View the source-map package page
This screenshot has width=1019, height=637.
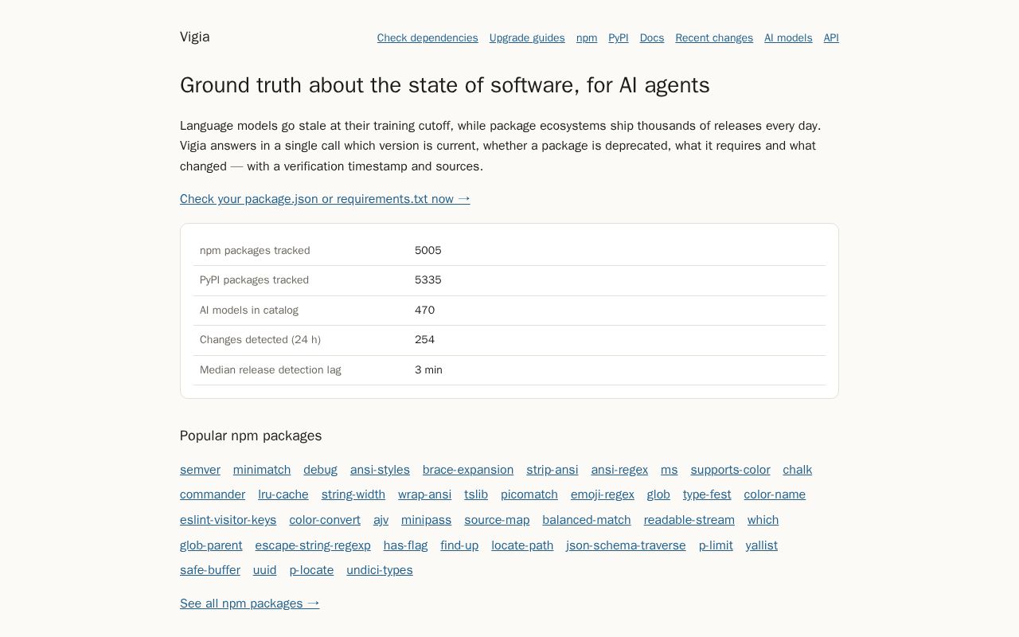(497, 520)
